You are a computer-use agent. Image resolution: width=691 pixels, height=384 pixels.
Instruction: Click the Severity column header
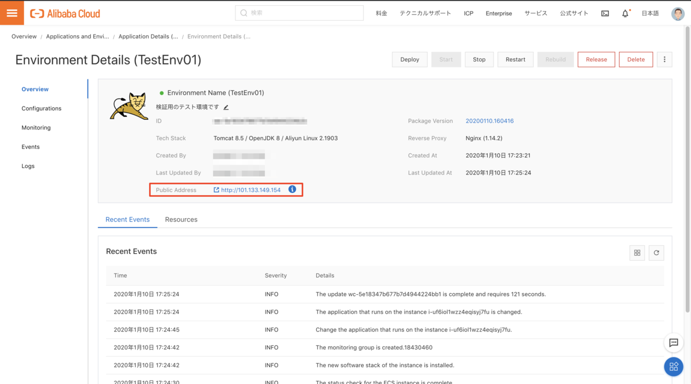[x=276, y=276]
